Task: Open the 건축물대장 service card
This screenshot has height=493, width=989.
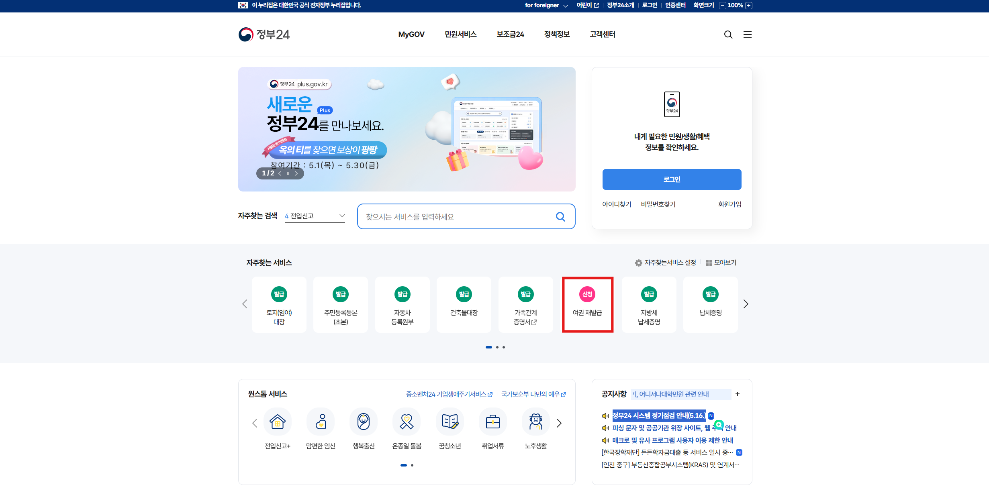Action: (464, 305)
